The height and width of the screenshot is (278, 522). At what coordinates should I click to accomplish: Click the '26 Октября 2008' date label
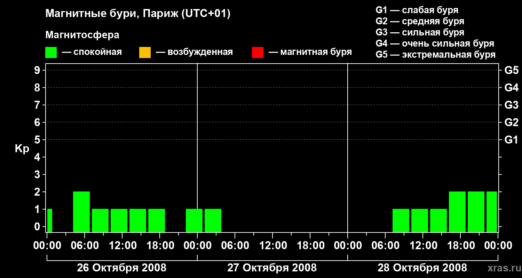point(121,268)
